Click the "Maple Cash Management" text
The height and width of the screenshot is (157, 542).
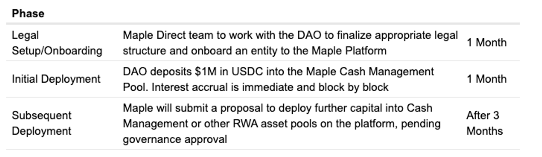[370, 71]
